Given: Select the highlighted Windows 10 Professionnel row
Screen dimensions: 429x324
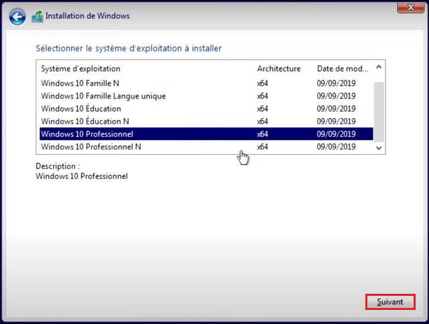Looking at the screenshot, I should (x=206, y=133).
